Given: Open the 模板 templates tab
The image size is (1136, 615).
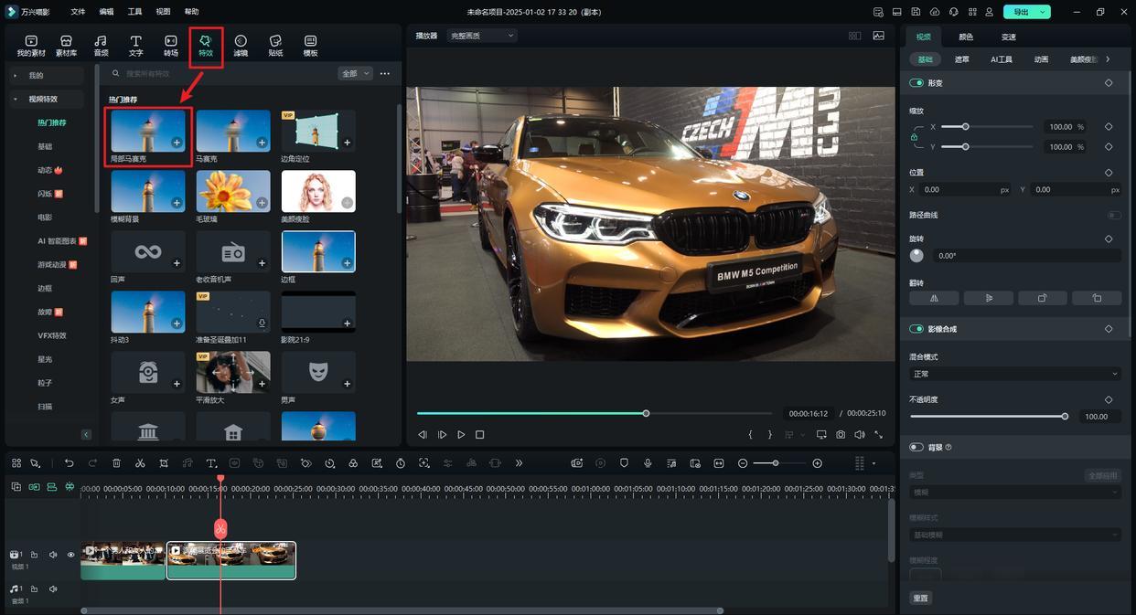Looking at the screenshot, I should point(310,46).
